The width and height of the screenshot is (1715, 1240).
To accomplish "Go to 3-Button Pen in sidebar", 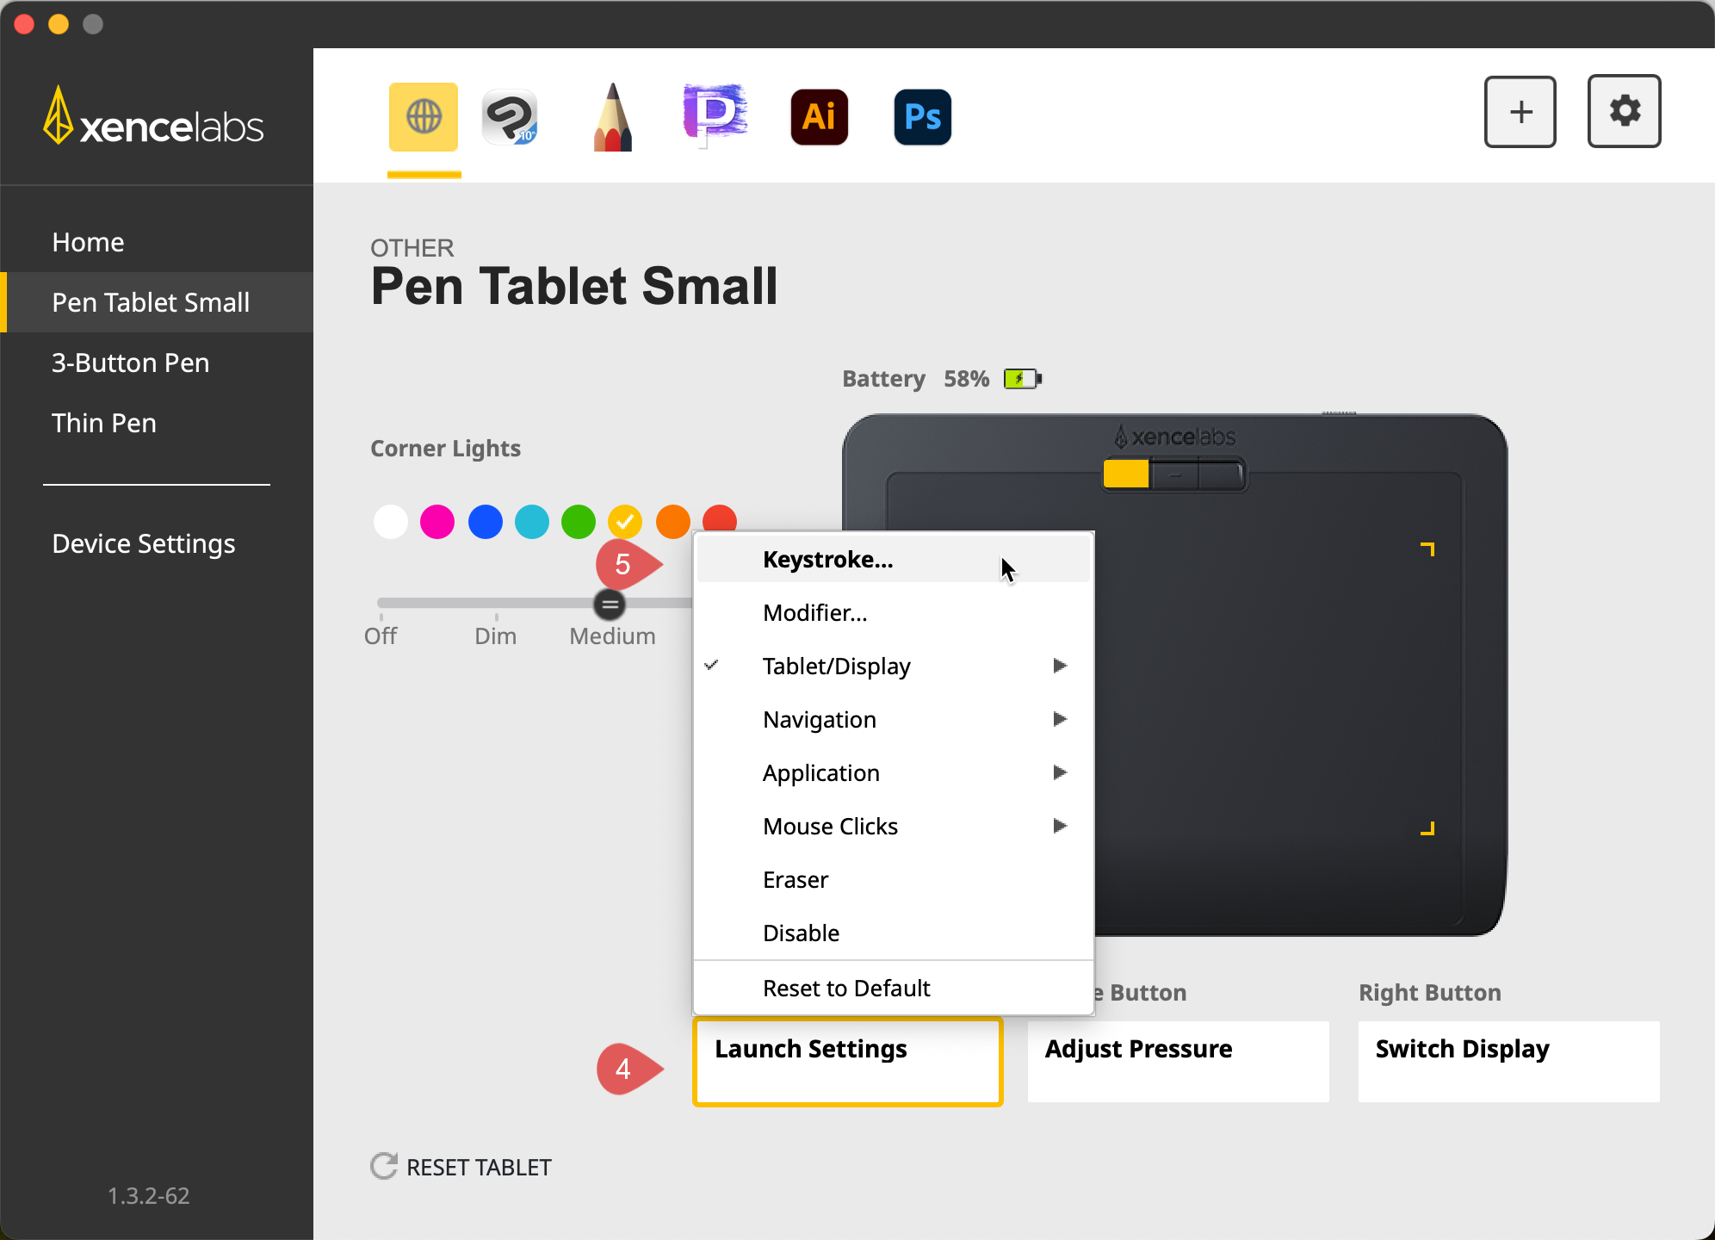I will point(130,363).
